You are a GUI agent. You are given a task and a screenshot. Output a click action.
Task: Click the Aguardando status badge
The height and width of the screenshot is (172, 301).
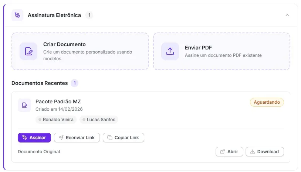(x=267, y=102)
